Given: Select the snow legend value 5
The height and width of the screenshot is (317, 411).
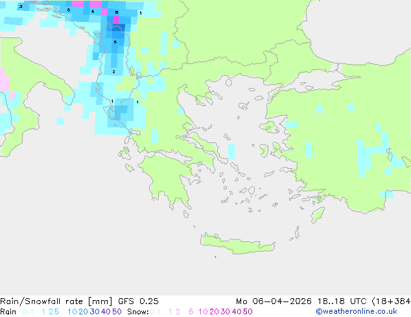Looking at the screenshot, I should pyautogui.click(x=191, y=312).
